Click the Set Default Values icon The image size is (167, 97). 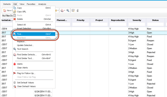pos(15,83)
